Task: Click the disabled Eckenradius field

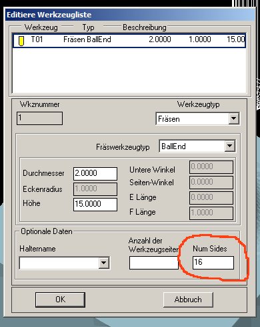Action: click(x=95, y=189)
